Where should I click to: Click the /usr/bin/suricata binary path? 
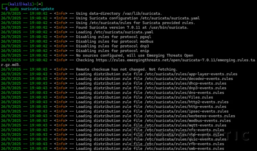point(167,28)
